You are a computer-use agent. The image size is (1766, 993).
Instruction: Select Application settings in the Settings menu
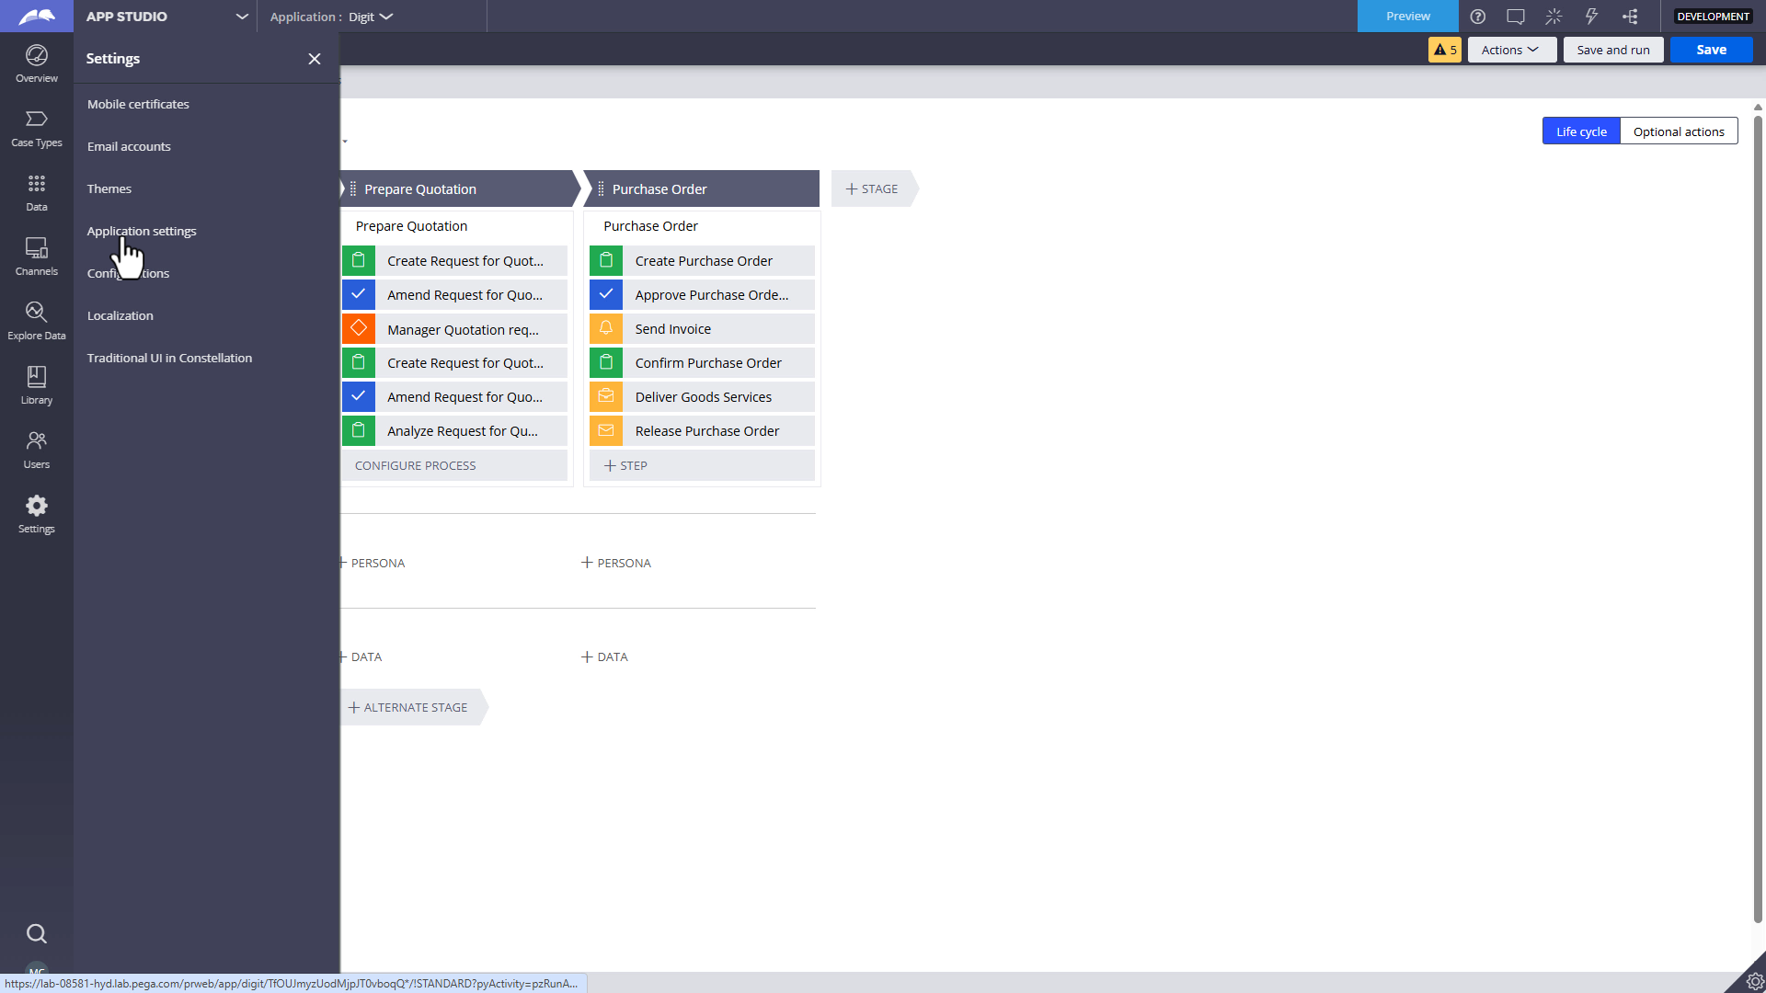click(x=141, y=231)
